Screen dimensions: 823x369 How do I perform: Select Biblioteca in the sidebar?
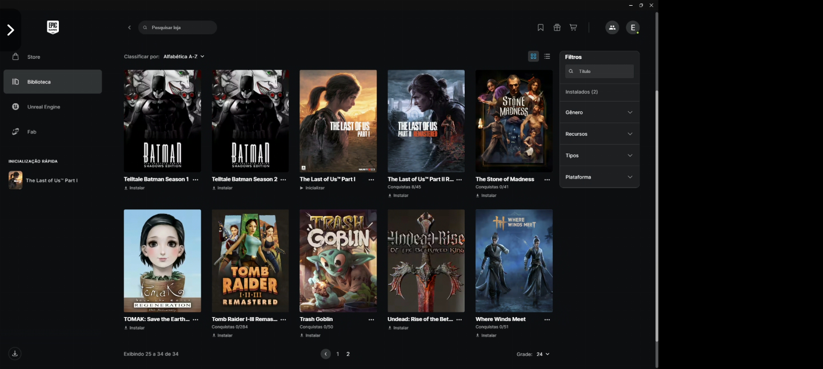pyautogui.click(x=53, y=82)
